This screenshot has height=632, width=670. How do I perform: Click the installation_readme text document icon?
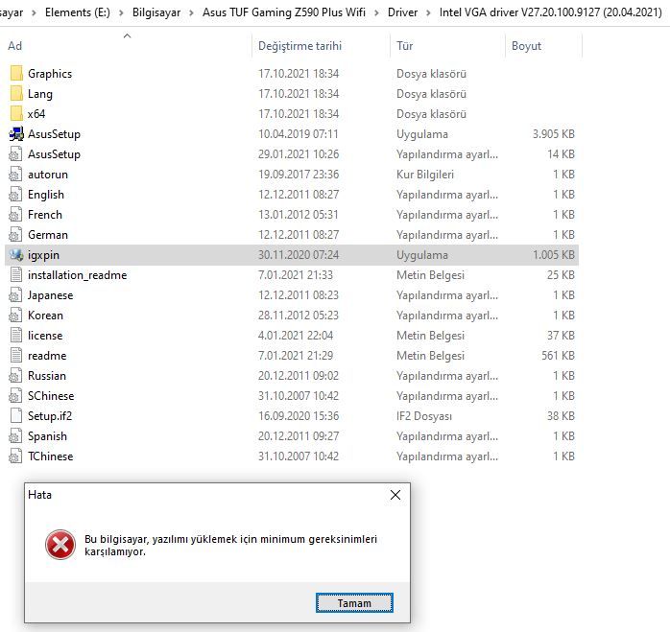pos(15,275)
